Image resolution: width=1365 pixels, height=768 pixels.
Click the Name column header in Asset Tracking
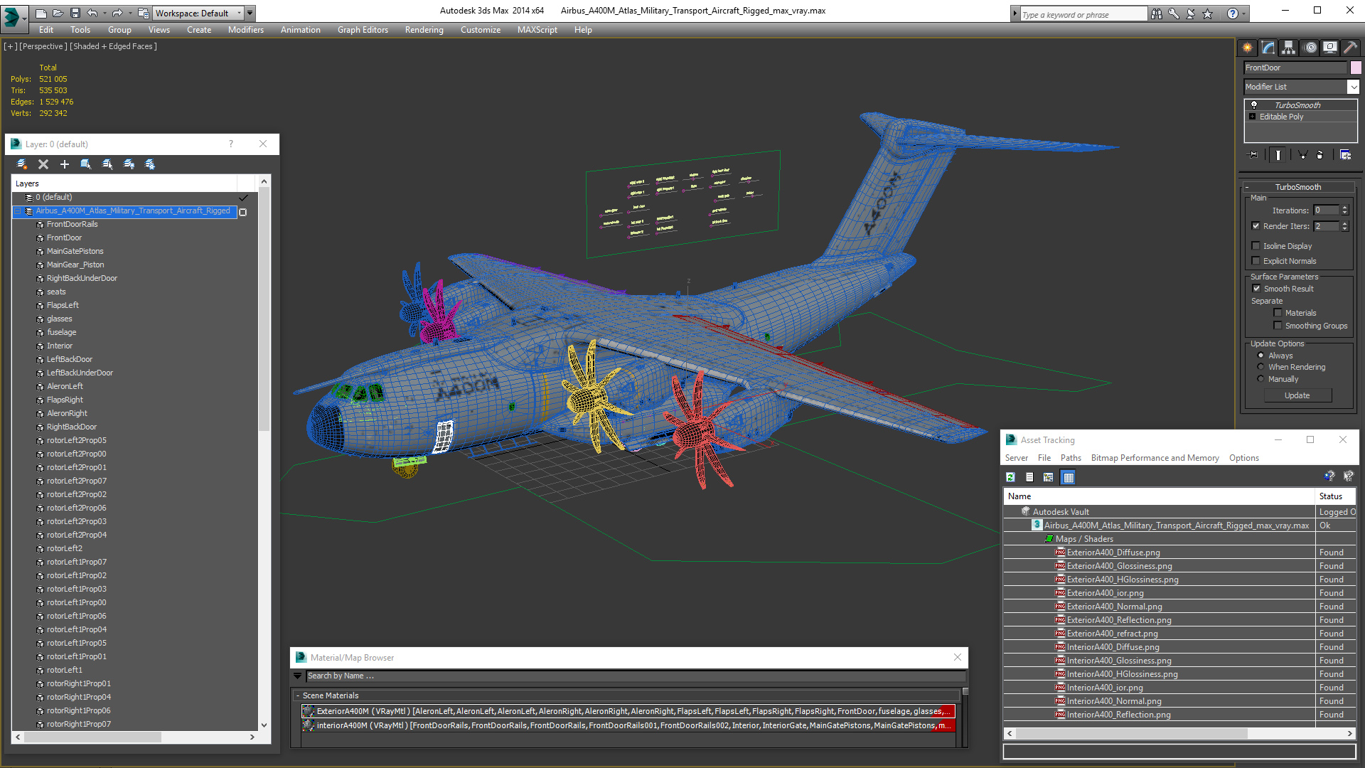tap(1159, 496)
